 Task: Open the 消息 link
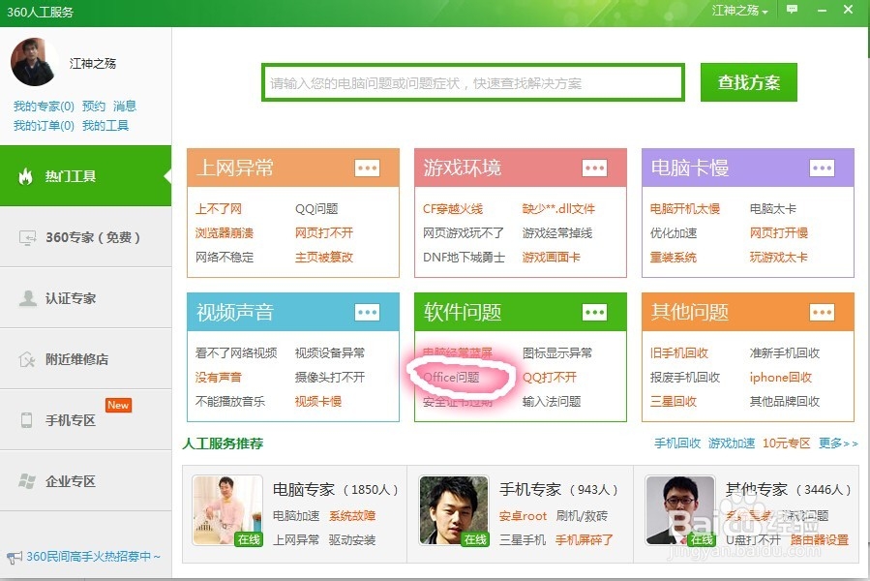point(124,107)
